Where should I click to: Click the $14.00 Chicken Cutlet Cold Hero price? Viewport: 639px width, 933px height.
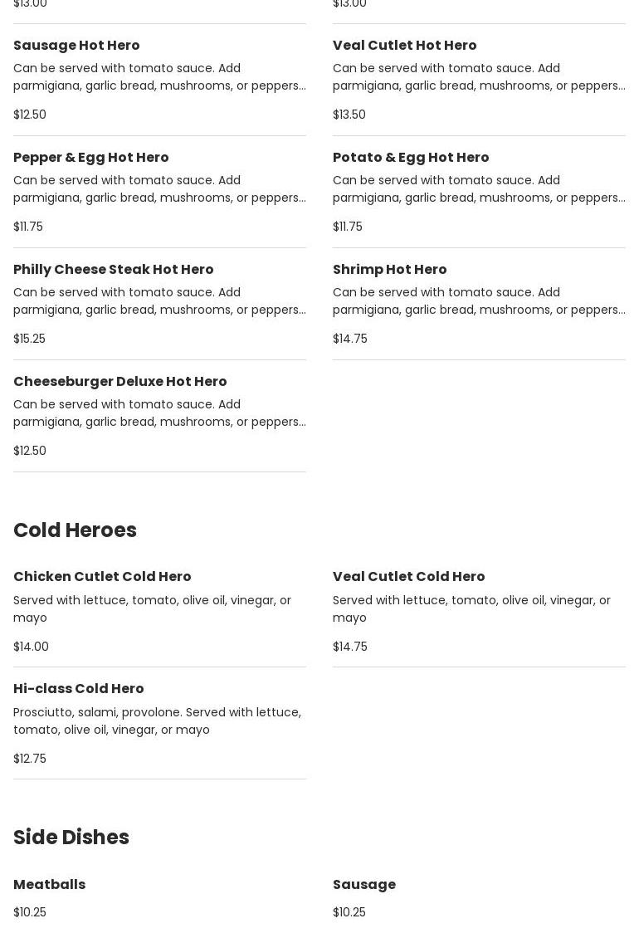(31, 647)
